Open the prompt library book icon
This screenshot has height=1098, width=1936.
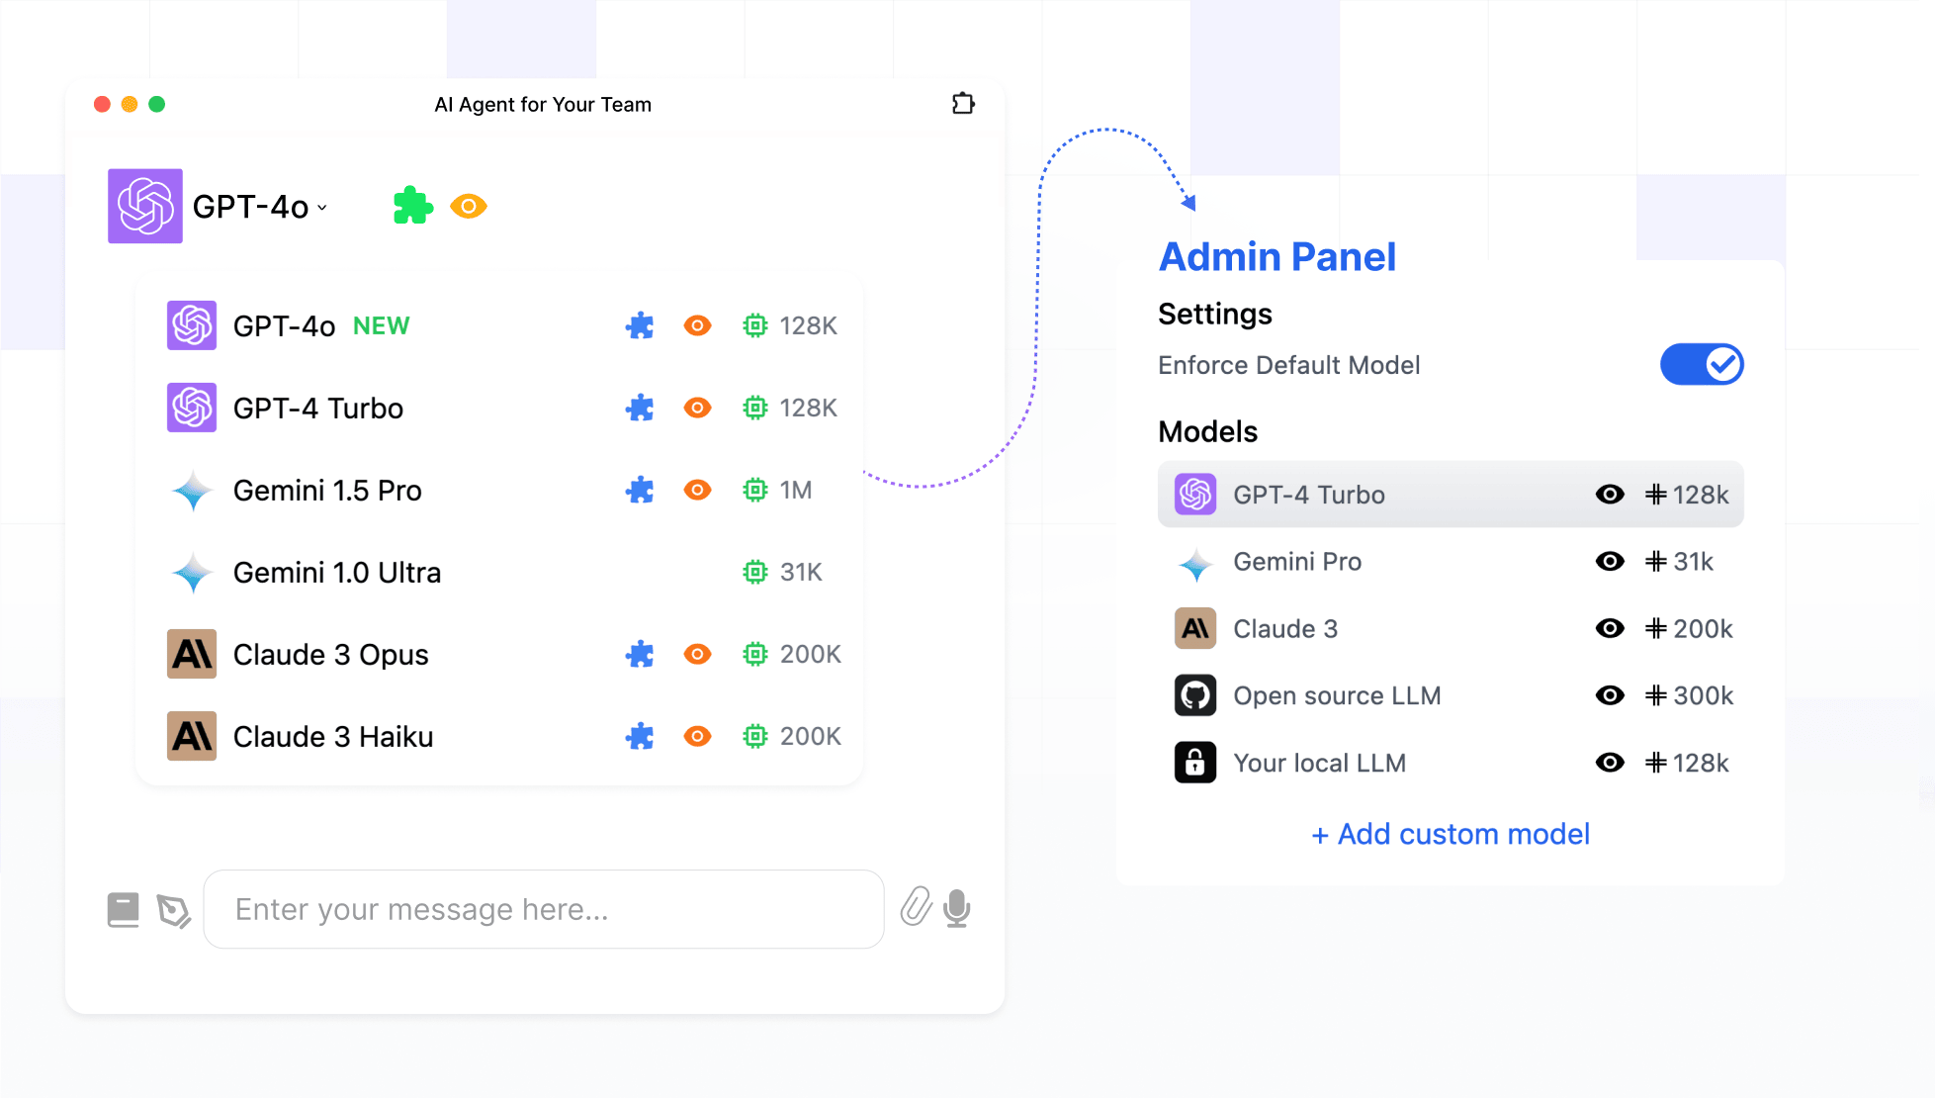point(124,909)
